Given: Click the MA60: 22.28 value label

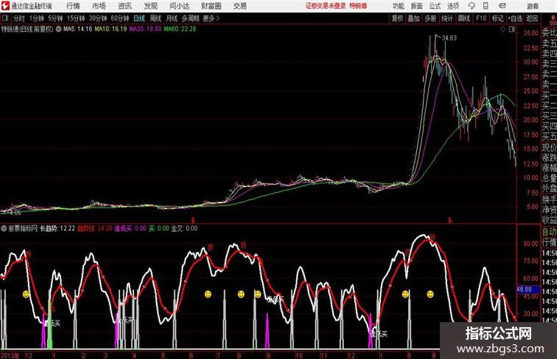Looking at the screenshot, I should 180,29.
